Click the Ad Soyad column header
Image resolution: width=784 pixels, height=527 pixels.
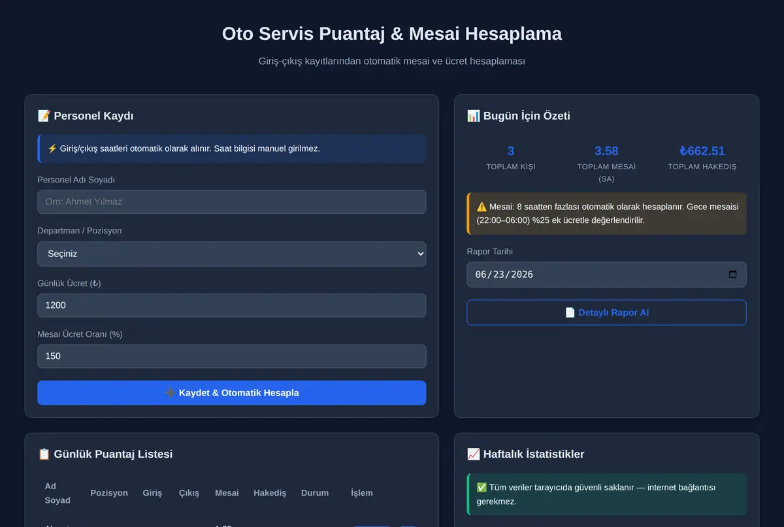coord(57,493)
